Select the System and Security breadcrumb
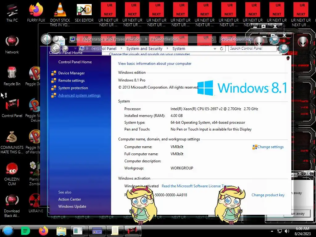Viewport: 316px width, 237px height. (144, 48)
